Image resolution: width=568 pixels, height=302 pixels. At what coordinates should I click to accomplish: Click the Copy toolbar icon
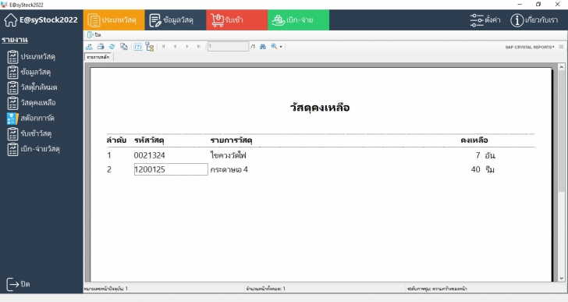(124, 46)
